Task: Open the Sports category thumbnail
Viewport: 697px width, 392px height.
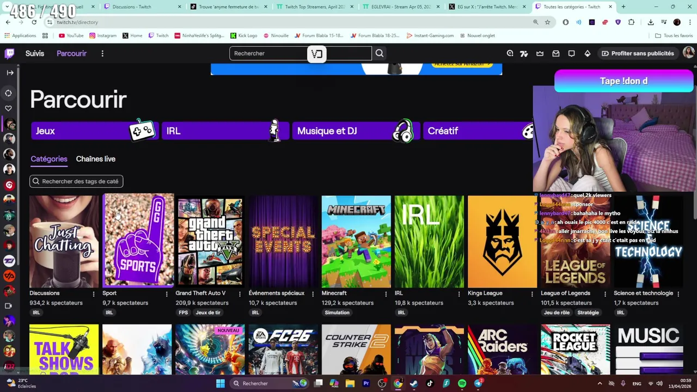Action: pos(138,240)
